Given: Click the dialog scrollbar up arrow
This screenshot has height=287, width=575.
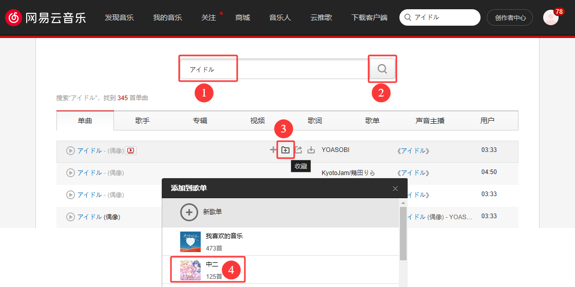Looking at the screenshot, I should tap(403, 203).
